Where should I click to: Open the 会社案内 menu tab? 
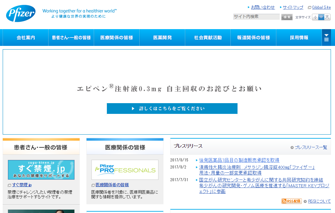coord(26,38)
